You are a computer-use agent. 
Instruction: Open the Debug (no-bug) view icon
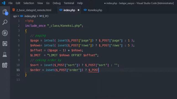click(x=5, y=33)
